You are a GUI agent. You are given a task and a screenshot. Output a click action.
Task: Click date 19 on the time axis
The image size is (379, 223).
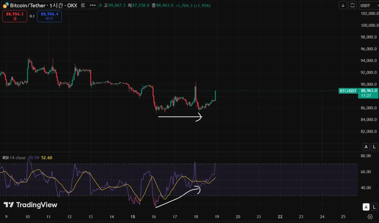pos(217,217)
